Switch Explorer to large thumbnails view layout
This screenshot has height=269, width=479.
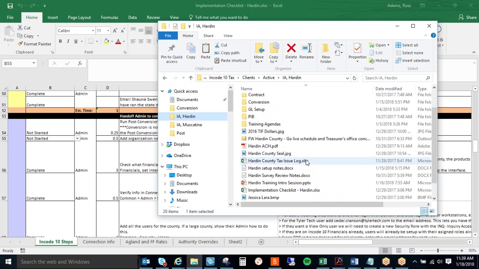point(432,211)
